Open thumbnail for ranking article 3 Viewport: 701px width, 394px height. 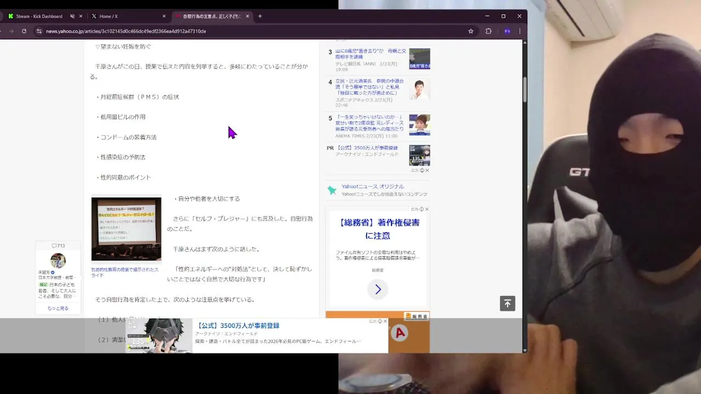[x=420, y=59]
